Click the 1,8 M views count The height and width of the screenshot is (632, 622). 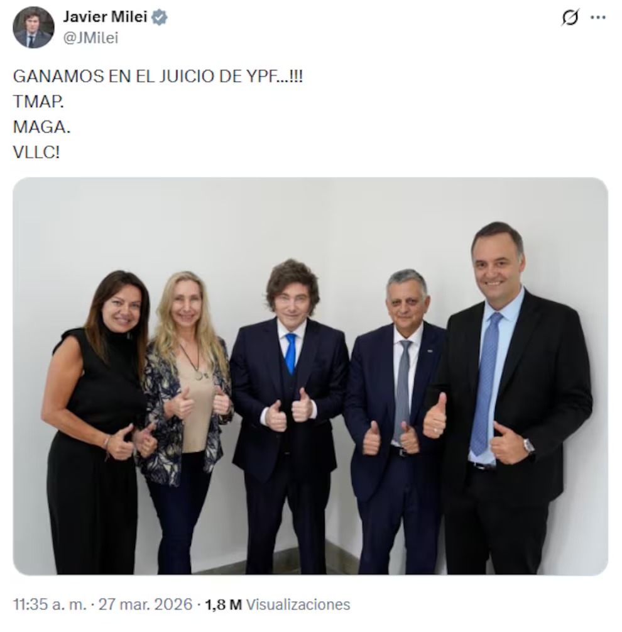pos(223,605)
